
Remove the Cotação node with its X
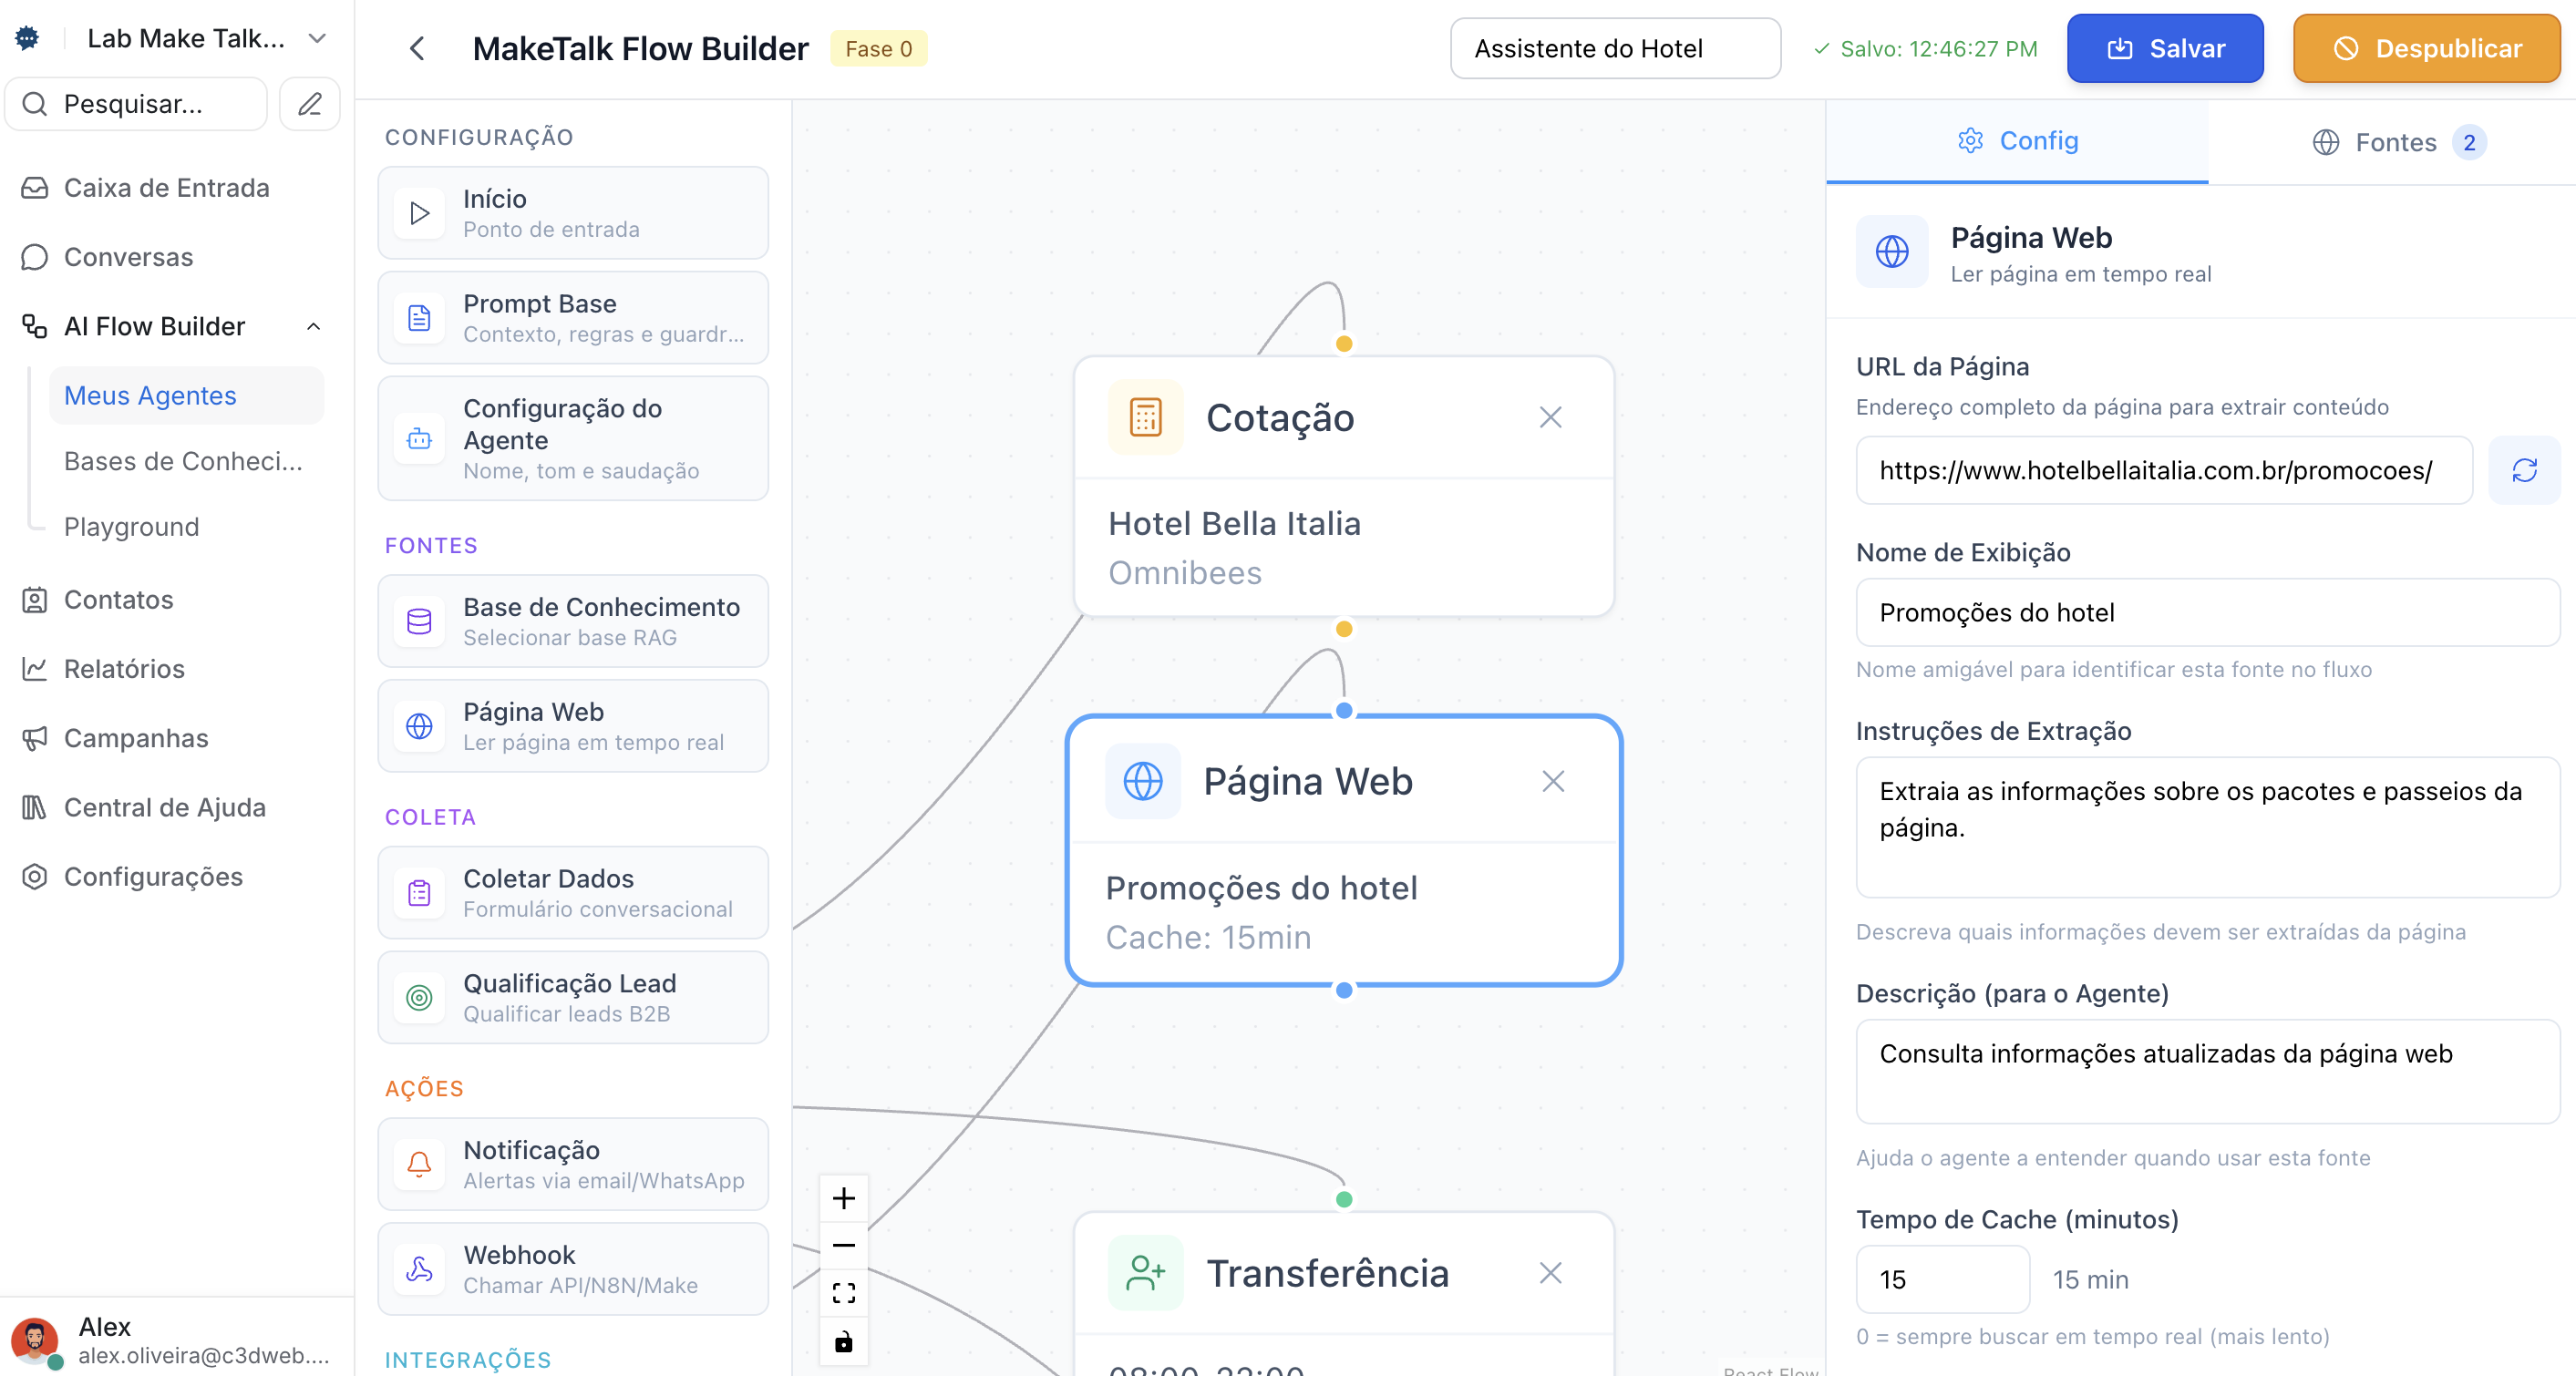pyautogui.click(x=1550, y=417)
